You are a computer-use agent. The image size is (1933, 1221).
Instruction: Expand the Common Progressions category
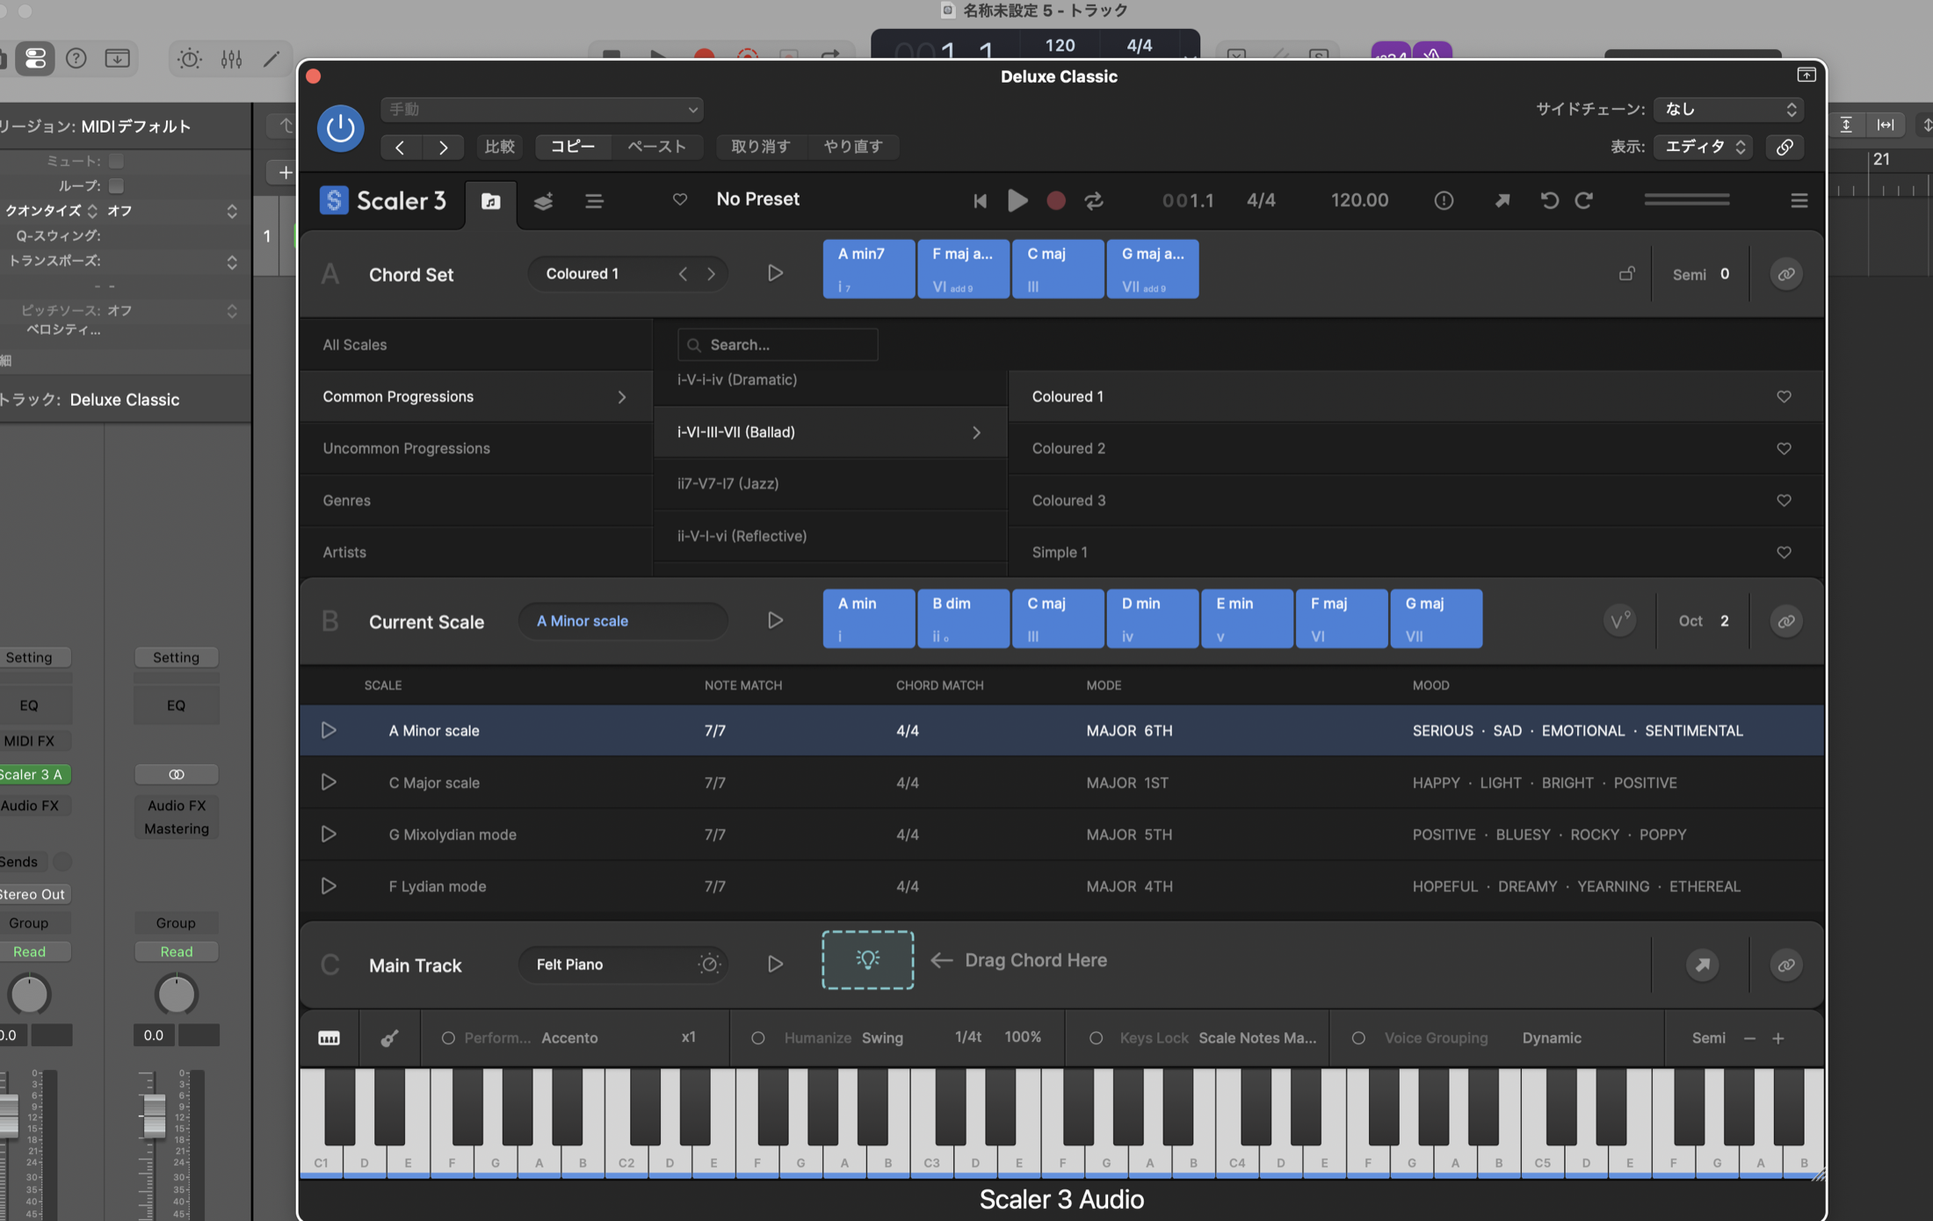(x=475, y=397)
